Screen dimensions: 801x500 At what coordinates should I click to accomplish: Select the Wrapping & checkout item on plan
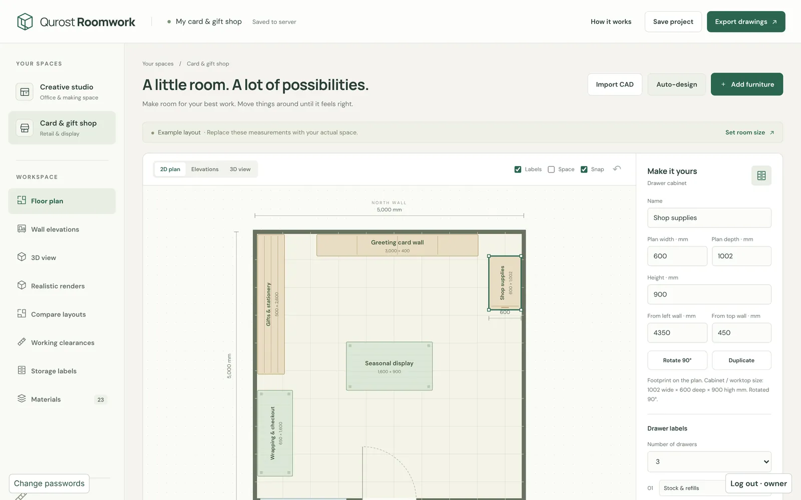(275, 433)
